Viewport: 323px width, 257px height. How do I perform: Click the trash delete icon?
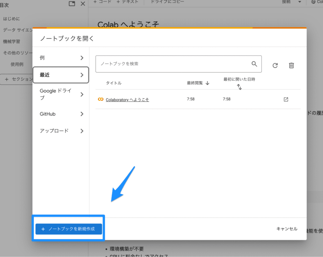point(291,65)
